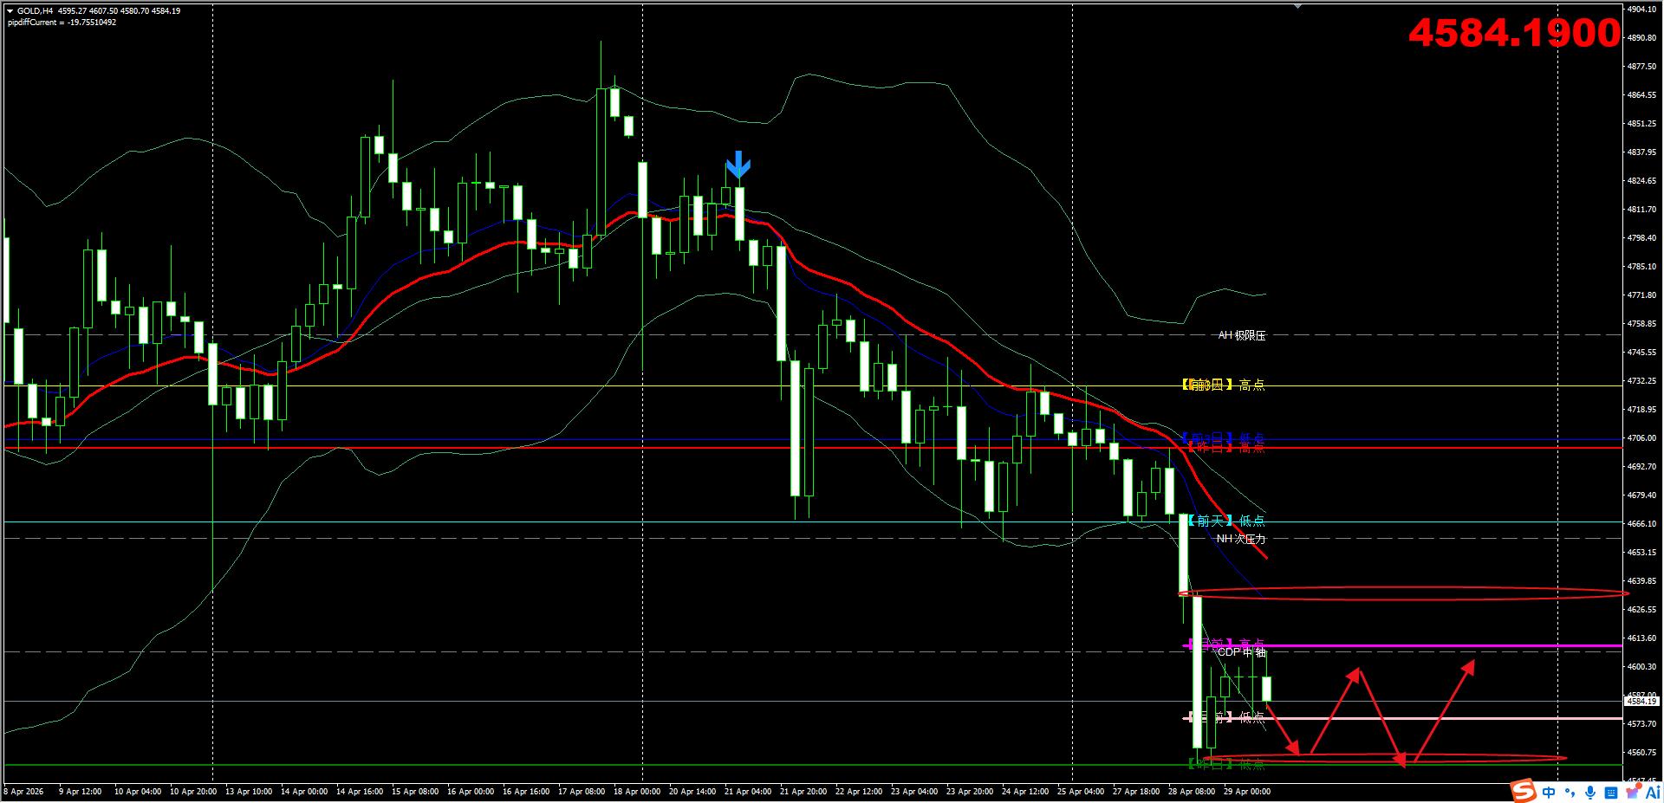Open the Sogou soft keyboard icon

1611,792
